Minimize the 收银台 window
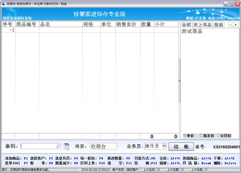This screenshot has width=241, height=173. click(226, 4)
